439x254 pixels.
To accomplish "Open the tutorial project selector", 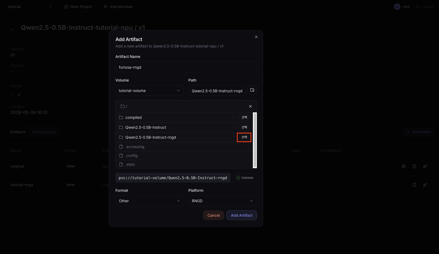I will [x=30, y=7].
